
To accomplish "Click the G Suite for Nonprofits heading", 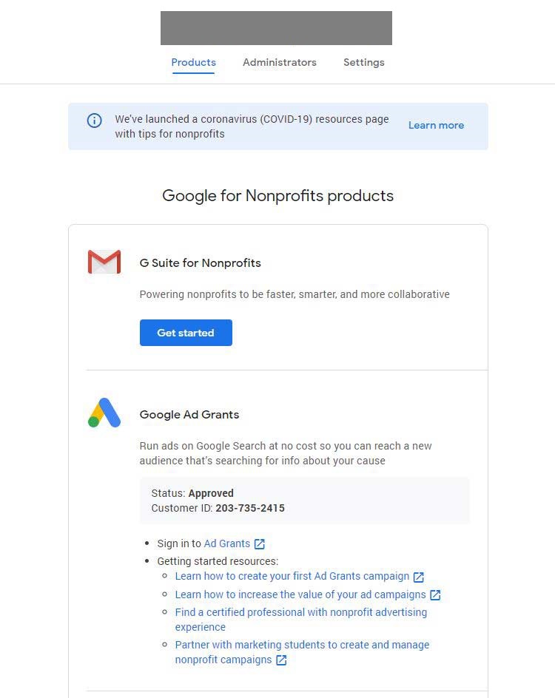I will coord(201,263).
